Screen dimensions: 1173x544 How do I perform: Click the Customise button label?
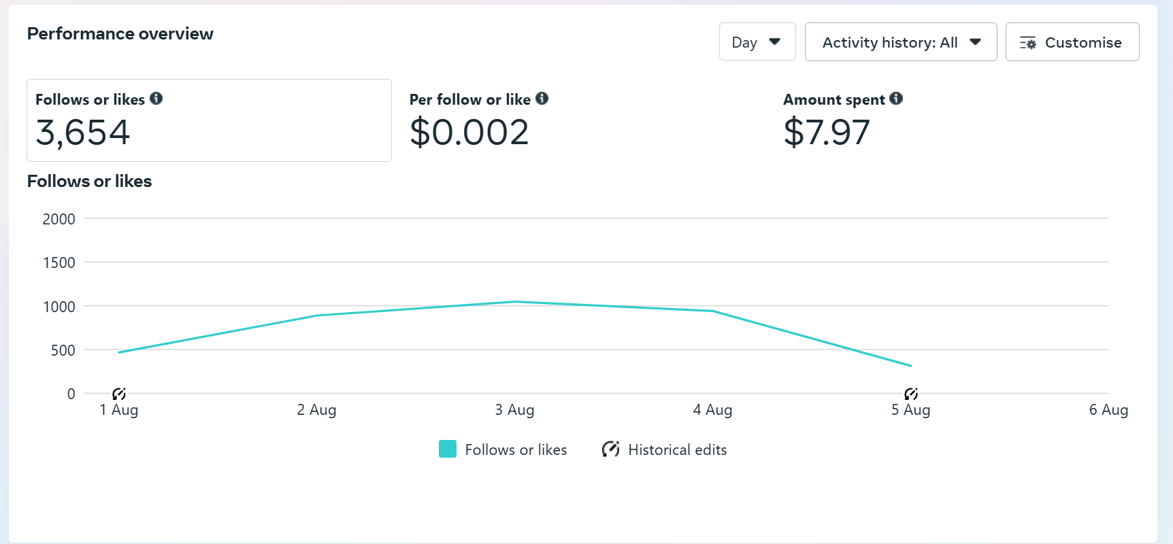tap(1083, 42)
